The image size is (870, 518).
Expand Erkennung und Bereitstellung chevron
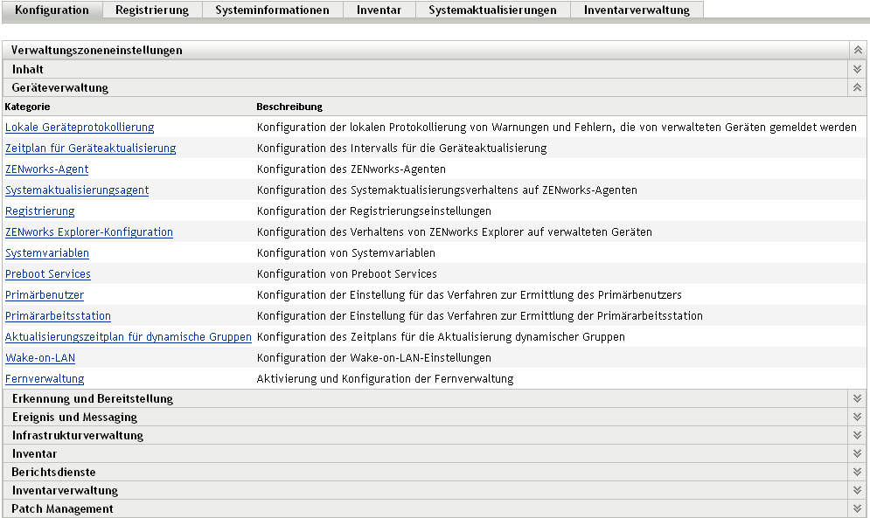(857, 398)
